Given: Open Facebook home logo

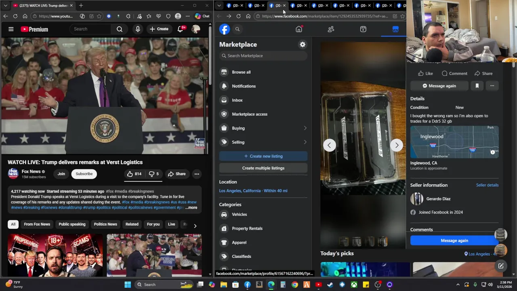Looking at the screenshot, I should coord(225,29).
